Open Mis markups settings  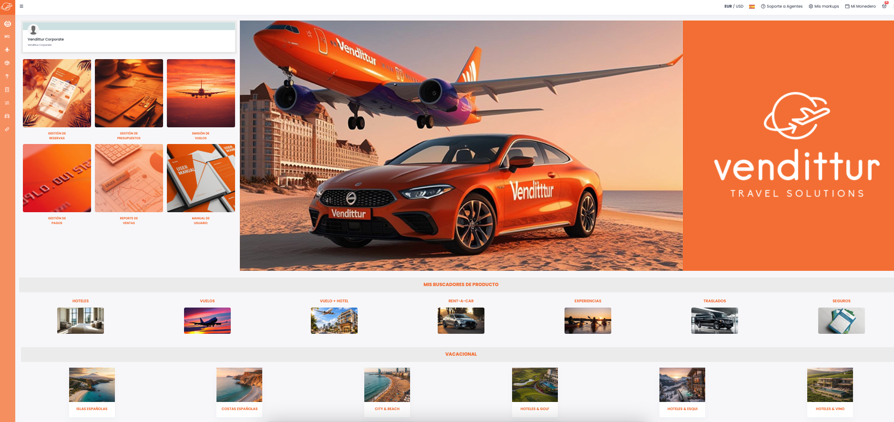click(824, 7)
